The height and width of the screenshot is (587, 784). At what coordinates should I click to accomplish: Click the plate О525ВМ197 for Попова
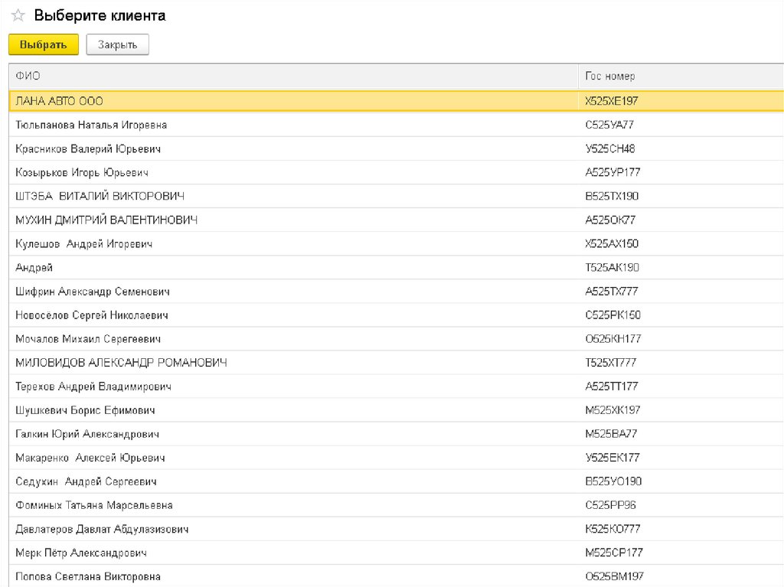[x=612, y=576]
